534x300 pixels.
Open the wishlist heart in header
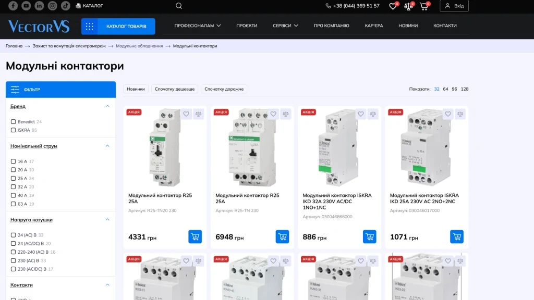click(x=393, y=6)
